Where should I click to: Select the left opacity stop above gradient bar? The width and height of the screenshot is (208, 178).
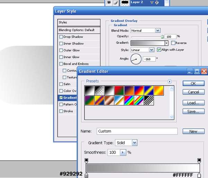point(86,161)
